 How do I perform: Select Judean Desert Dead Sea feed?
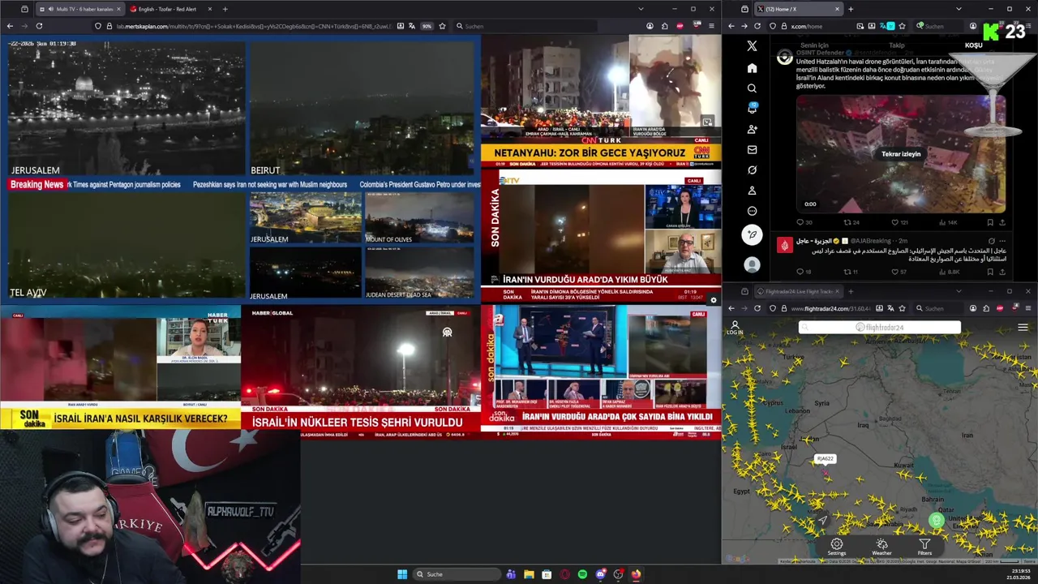(419, 273)
